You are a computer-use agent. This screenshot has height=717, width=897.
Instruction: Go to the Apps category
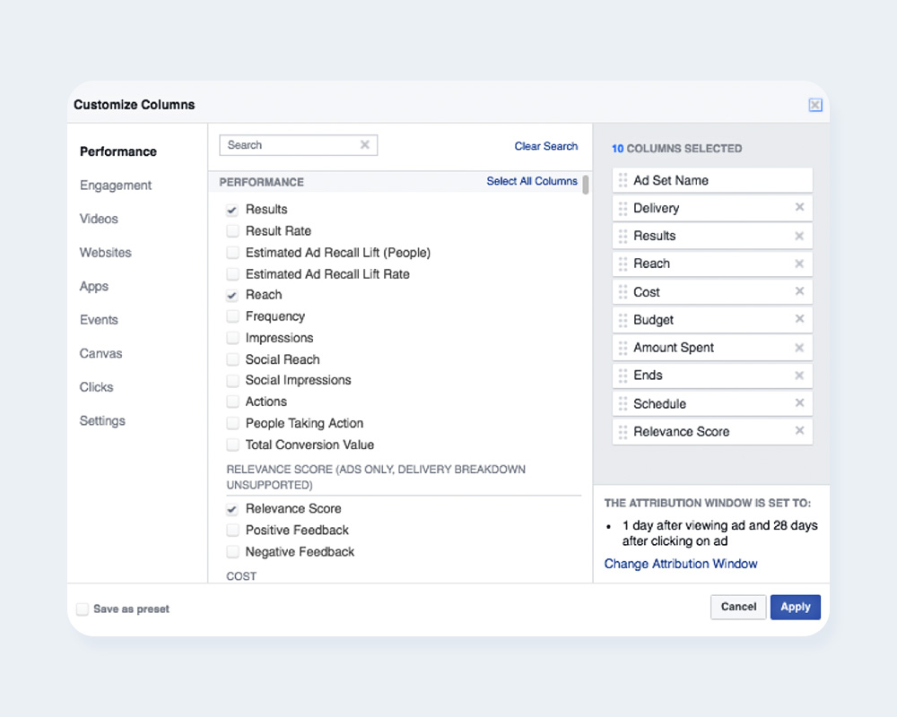coord(94,286)
